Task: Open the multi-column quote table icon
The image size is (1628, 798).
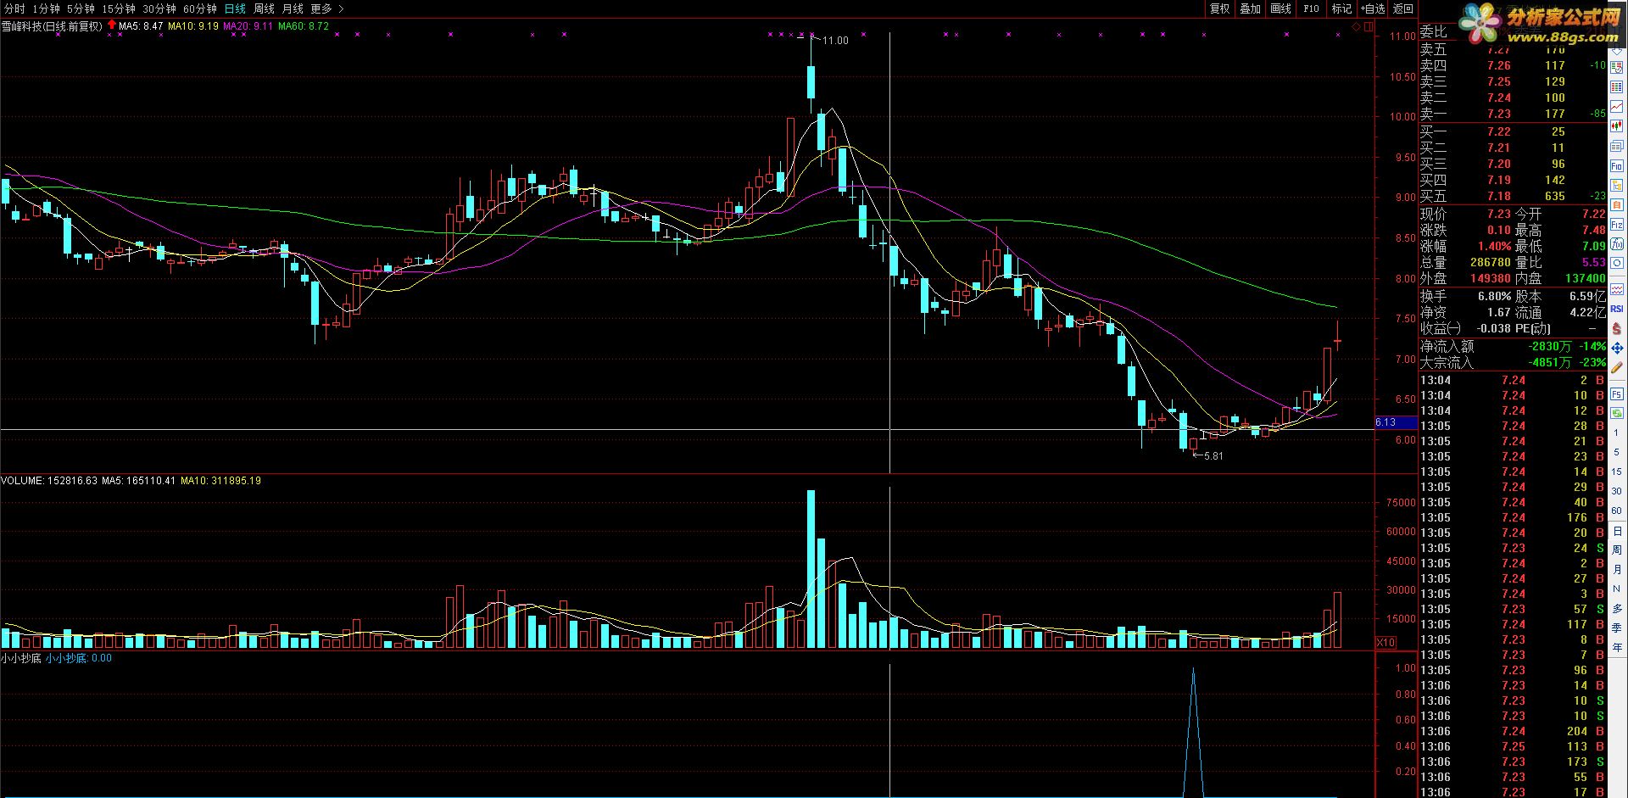Action: pyautogui.click(x=1617, y=87)
